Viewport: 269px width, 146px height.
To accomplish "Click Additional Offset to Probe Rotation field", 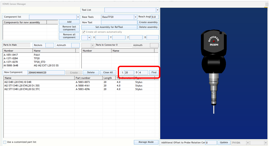I will coord(211,143).
